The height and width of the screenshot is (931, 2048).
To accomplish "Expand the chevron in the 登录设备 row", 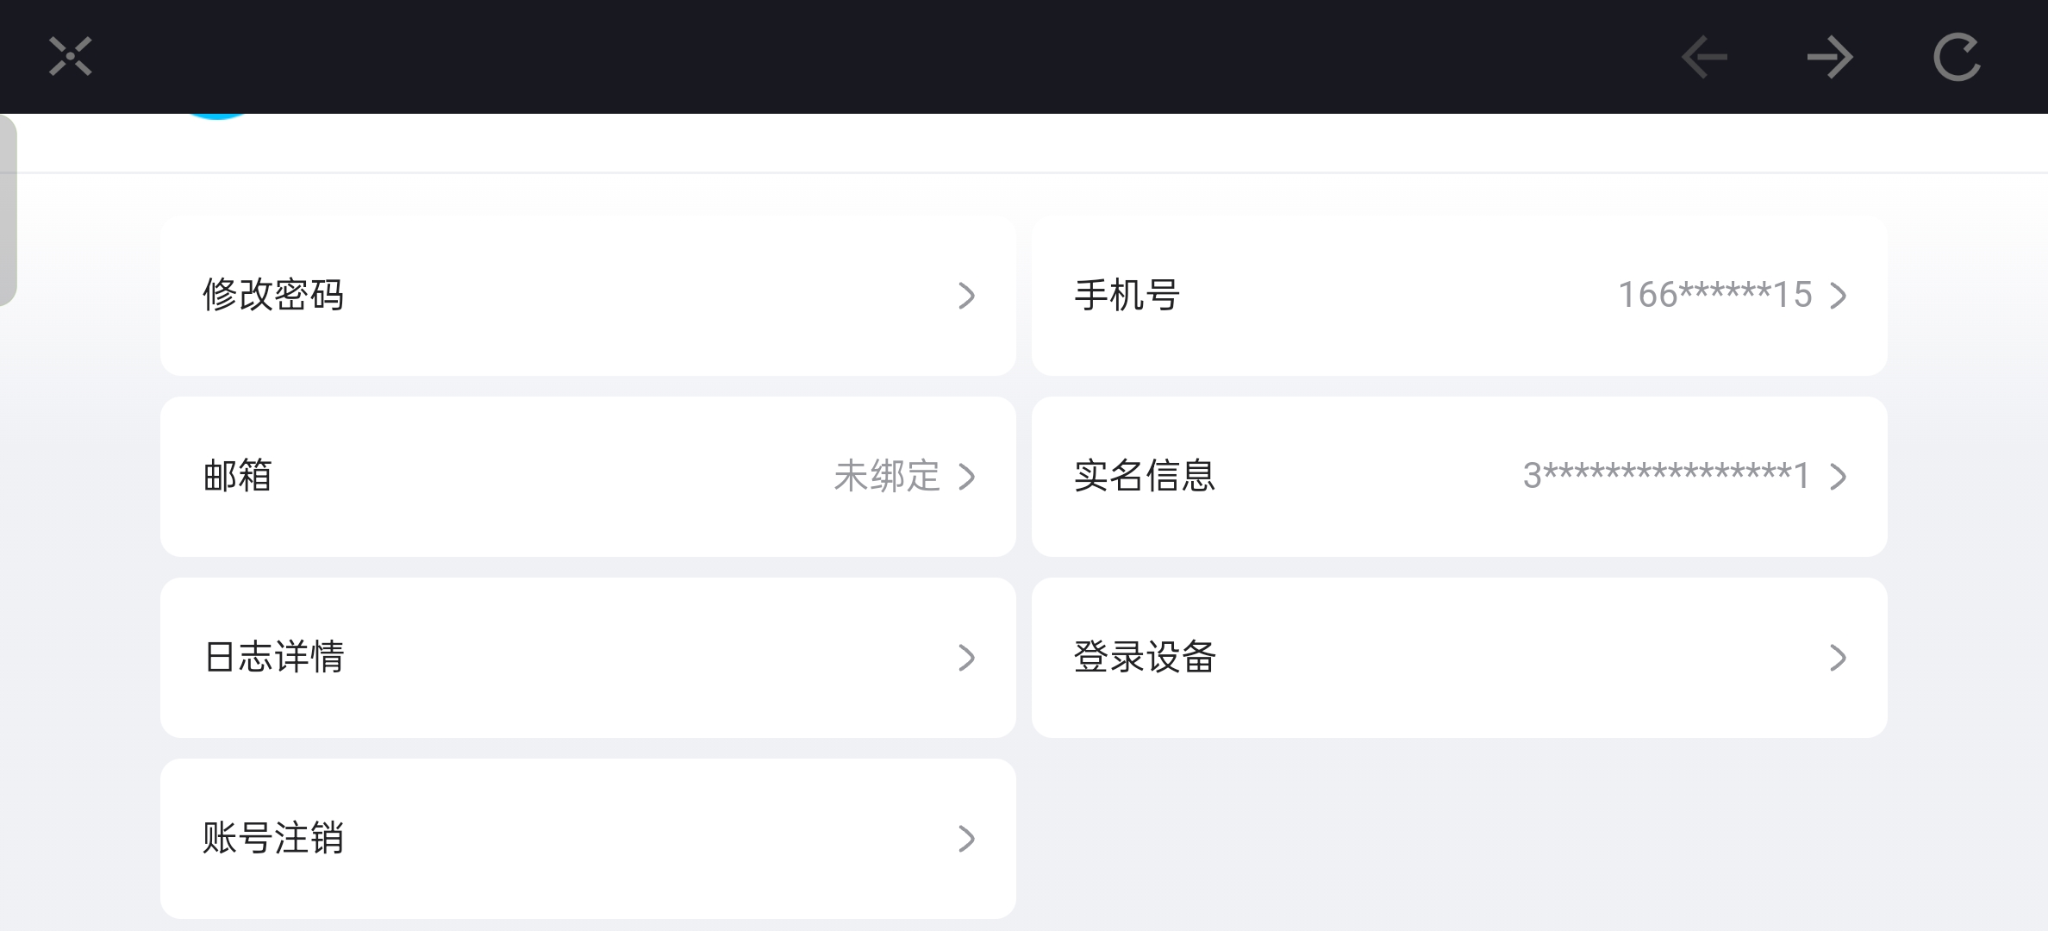I will pyautogui.click(x=1839, y=658).
